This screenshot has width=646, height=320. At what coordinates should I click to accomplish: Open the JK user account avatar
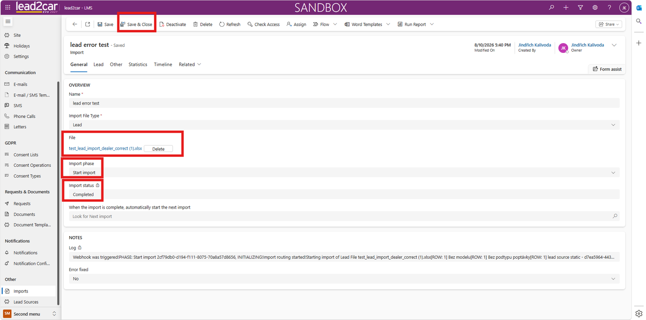coord(624,8)
